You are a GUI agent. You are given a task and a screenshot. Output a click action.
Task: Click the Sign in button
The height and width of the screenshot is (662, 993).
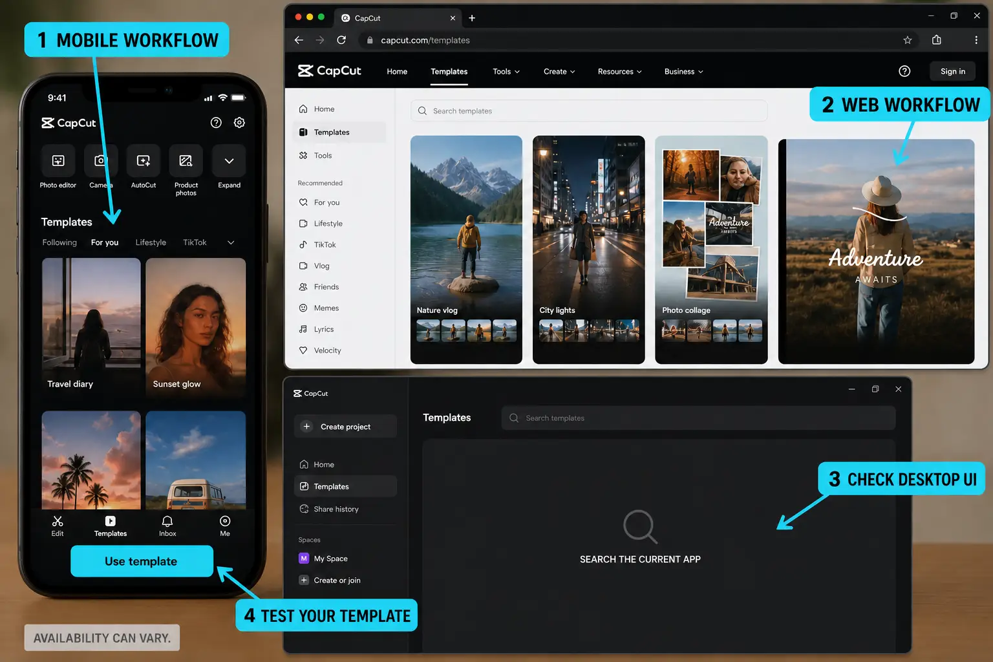pos(953,71)
